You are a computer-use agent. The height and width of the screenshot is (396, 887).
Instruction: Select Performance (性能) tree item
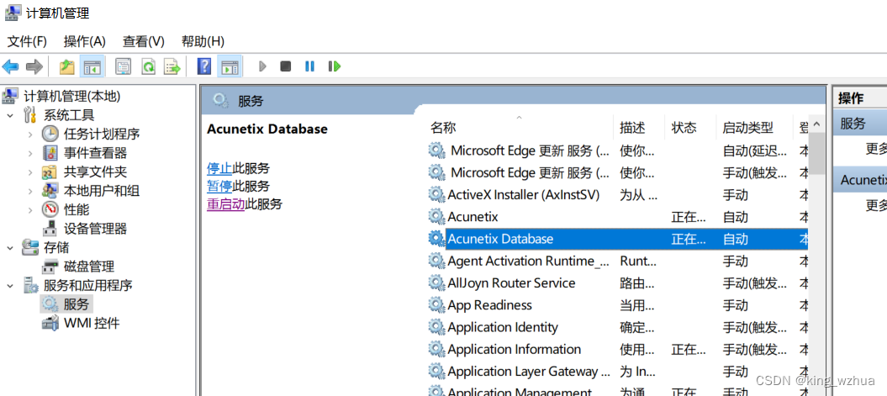(x=77, y=210)
